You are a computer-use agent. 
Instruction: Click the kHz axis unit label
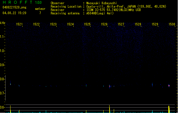[3, 23]
